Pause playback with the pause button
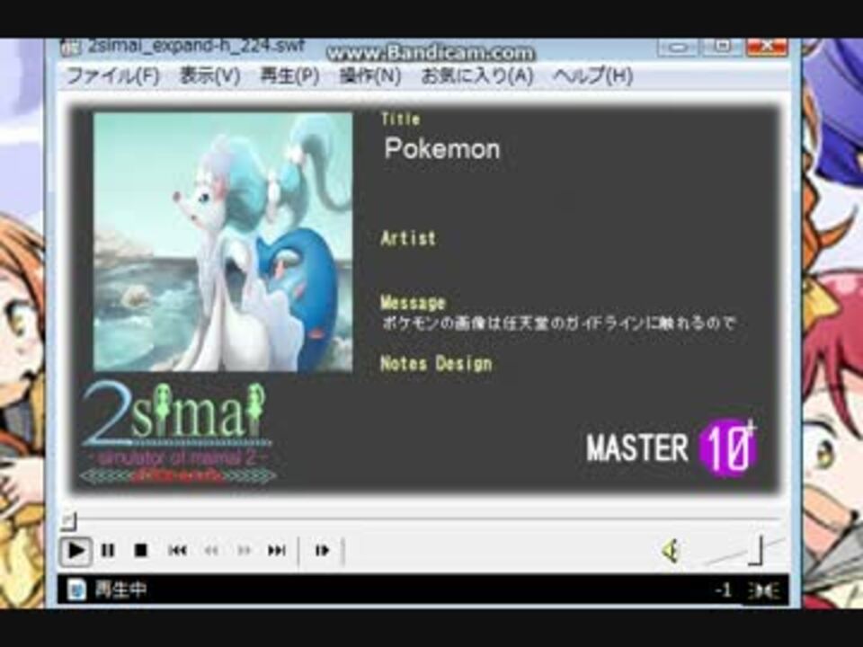 tap(108, 550)
